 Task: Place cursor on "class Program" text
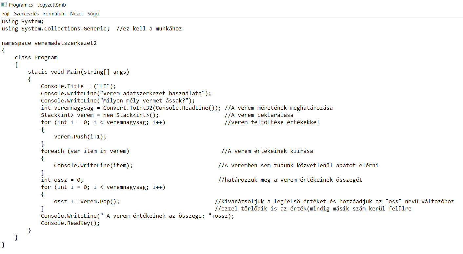36,58
